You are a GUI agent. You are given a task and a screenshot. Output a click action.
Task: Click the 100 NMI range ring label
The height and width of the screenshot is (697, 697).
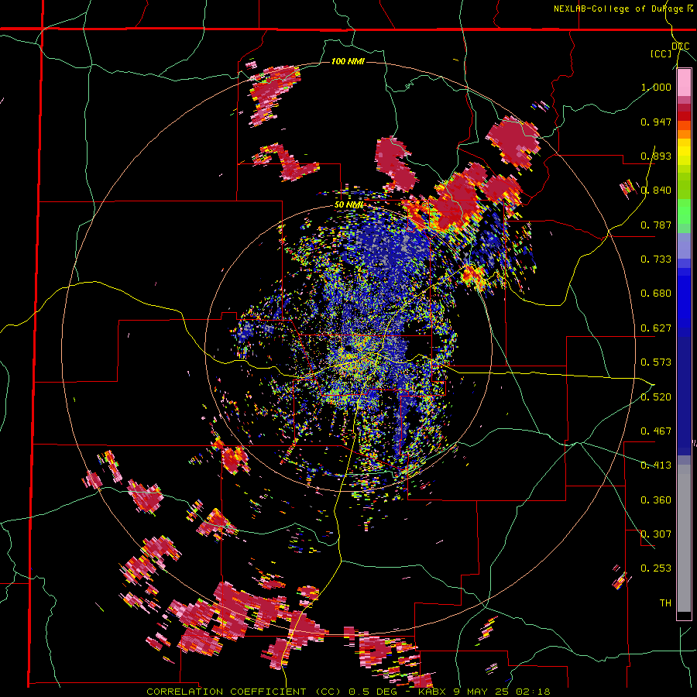coord(348,61)
